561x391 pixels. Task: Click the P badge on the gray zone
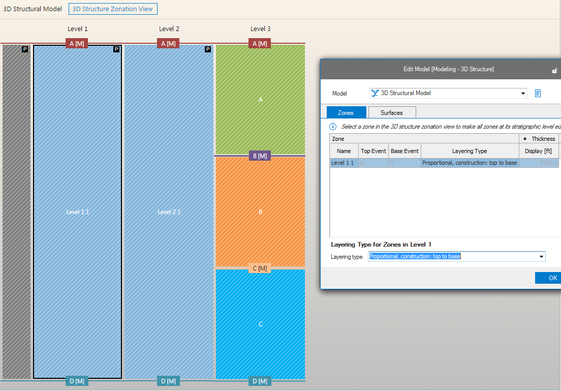pyautogui.click(x=25, y=49)
